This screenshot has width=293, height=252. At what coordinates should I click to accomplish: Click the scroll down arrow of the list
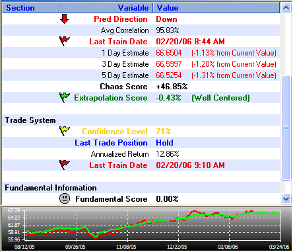[286, 198]
